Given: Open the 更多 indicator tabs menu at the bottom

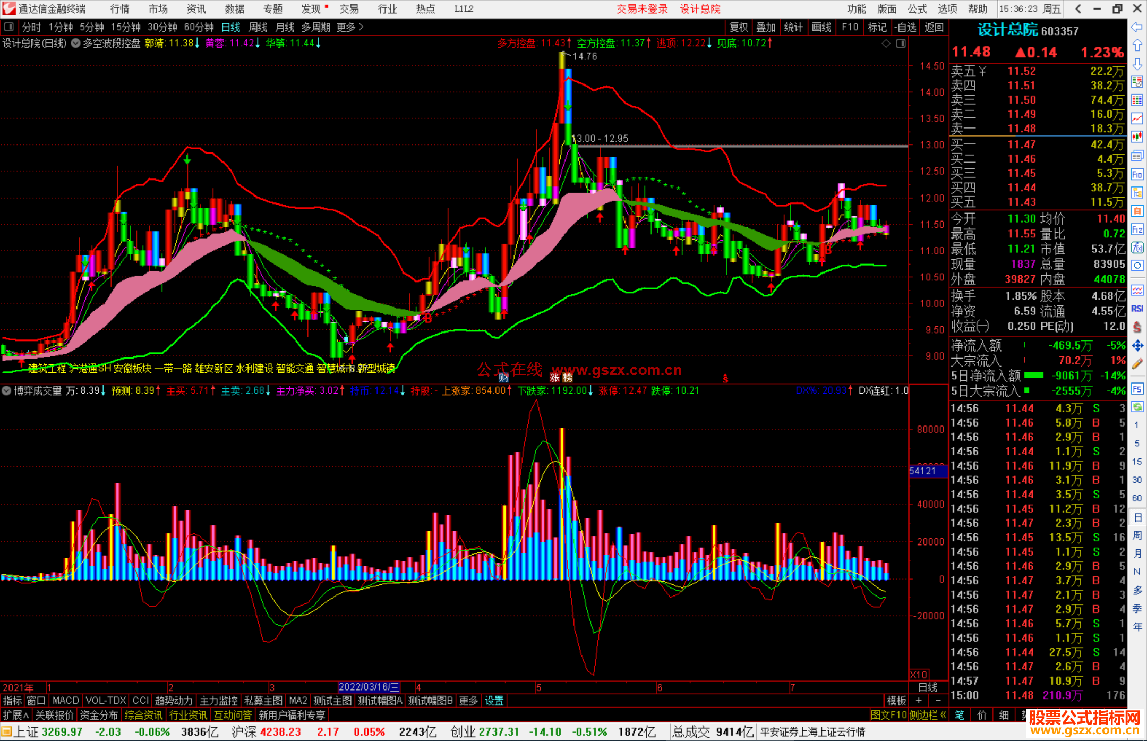Looking at the screenshot, I should [x=468, y=701].
